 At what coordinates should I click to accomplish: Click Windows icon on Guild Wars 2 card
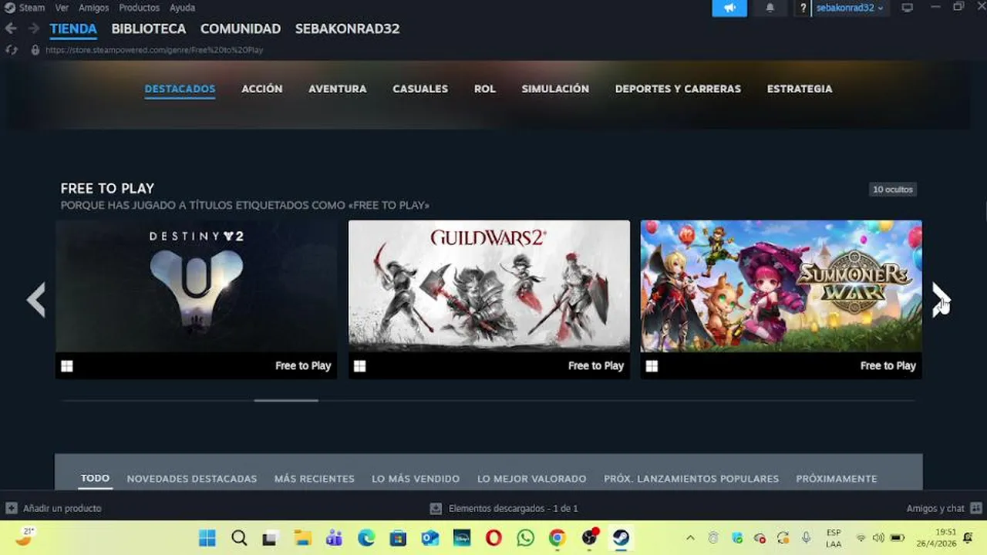click(x=359, y=366)
